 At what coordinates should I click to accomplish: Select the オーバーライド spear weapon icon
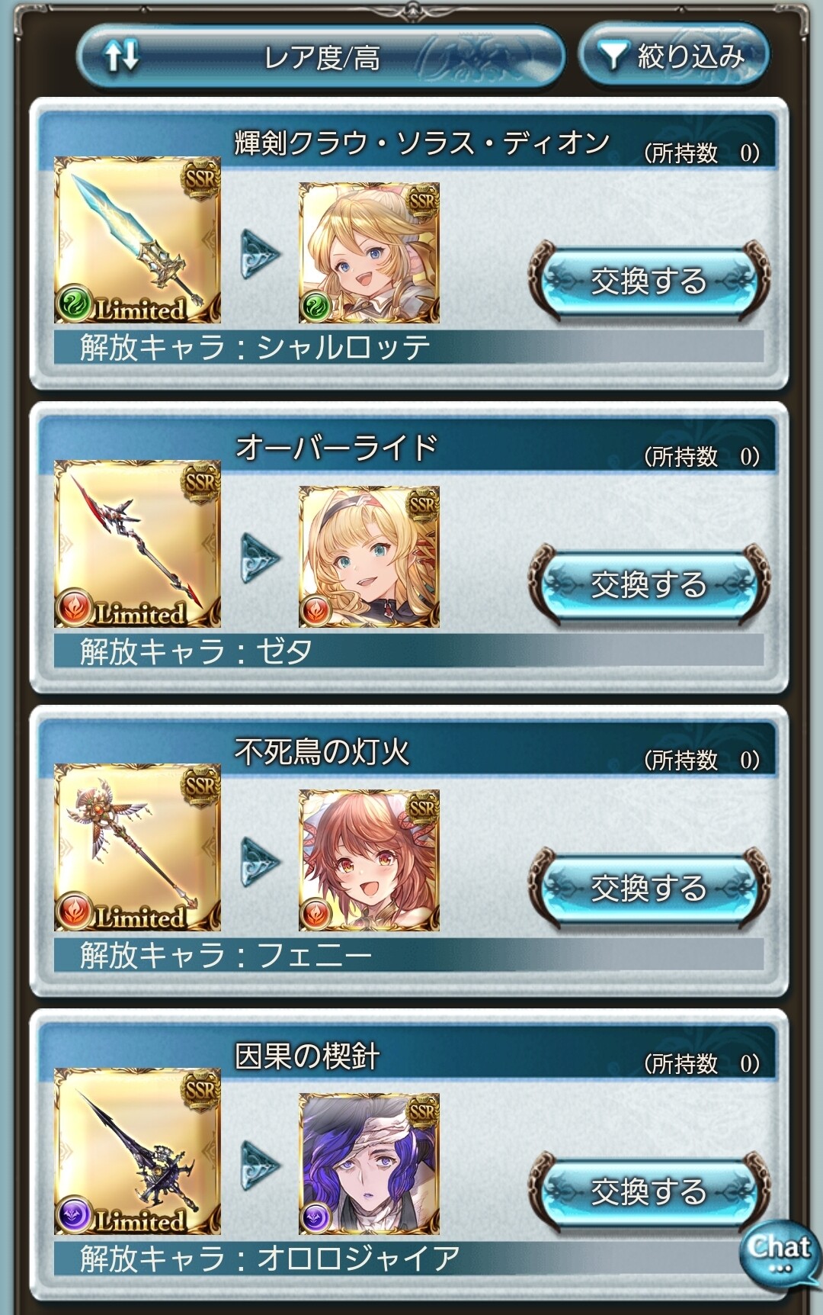click(137, 543)
